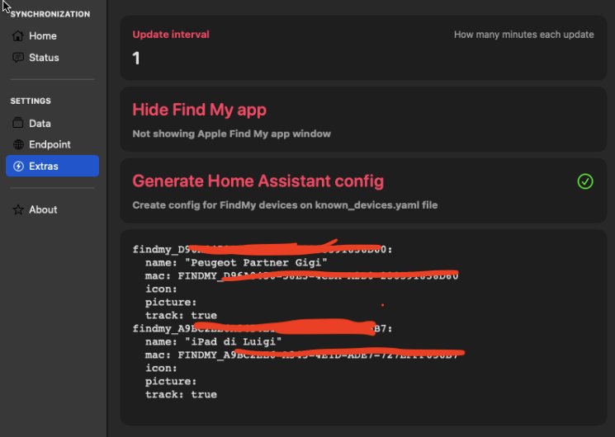The image size is (615, 437).
Task: Click the Endpoint globe icon
Action: tap(18, 144)
